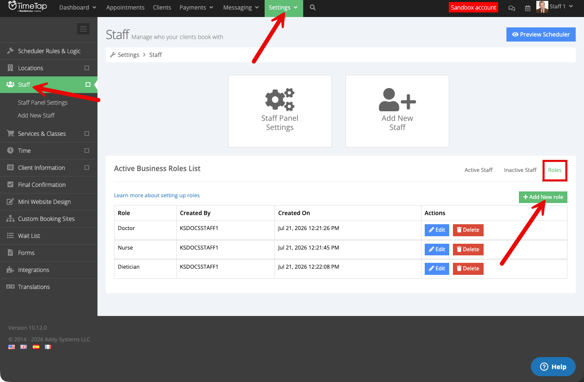Open the Dashboard dropdown menu
Viewport: 584px width, 382px height.
pos(78,7)
